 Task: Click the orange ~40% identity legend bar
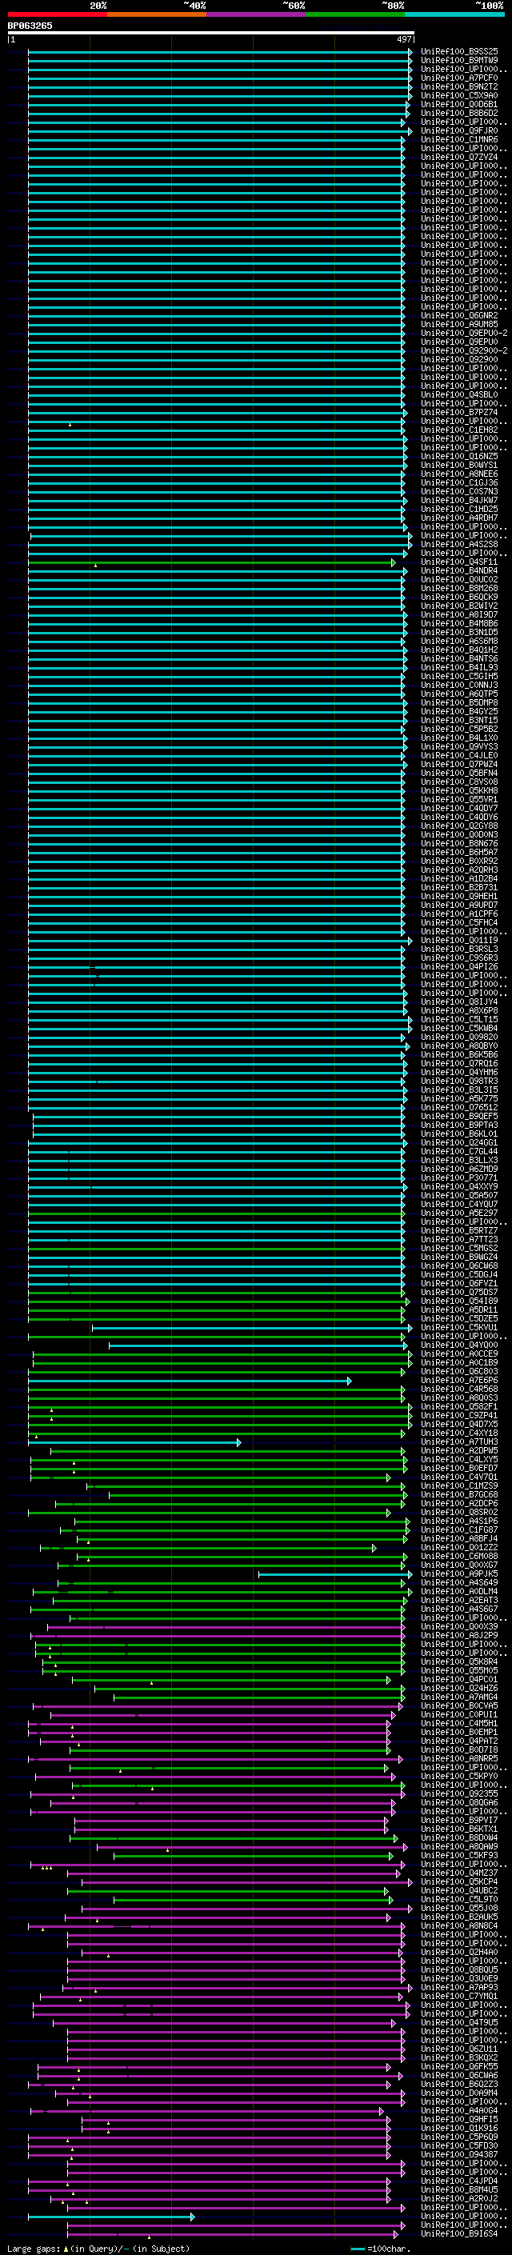coord(157,14)
